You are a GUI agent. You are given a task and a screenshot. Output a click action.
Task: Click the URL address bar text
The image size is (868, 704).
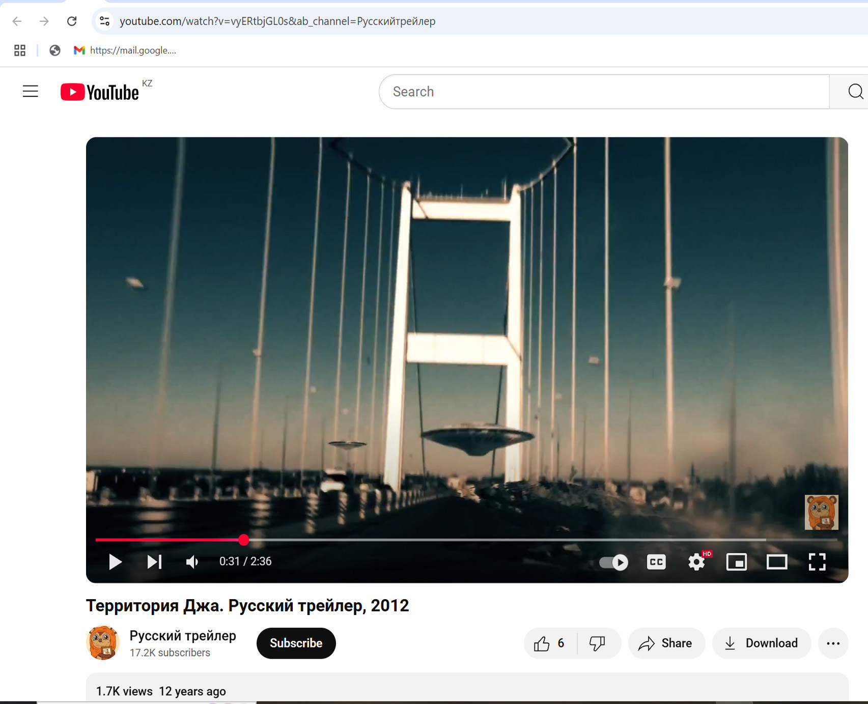click(277, 21)
